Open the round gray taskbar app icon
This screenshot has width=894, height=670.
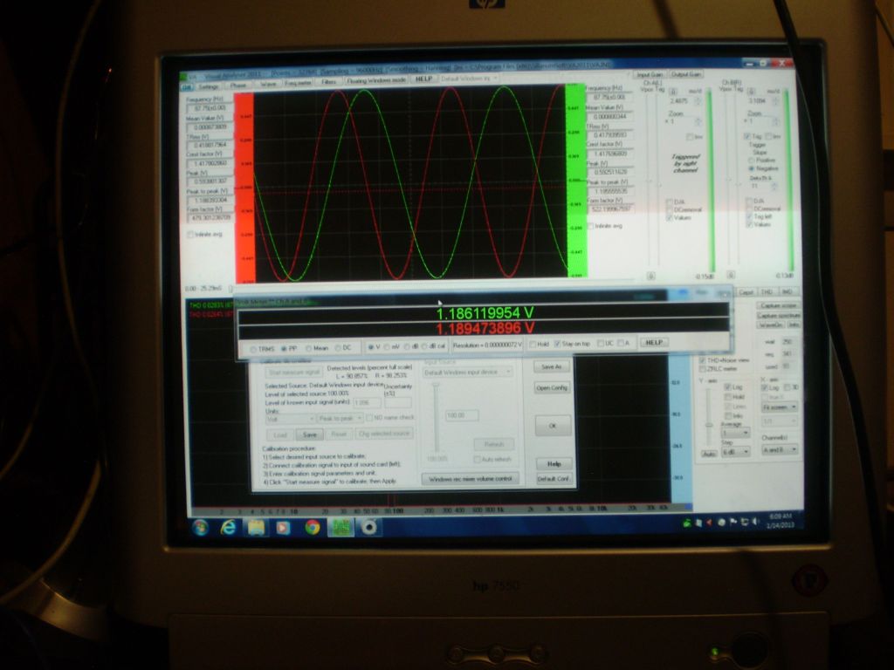point(369,528)
